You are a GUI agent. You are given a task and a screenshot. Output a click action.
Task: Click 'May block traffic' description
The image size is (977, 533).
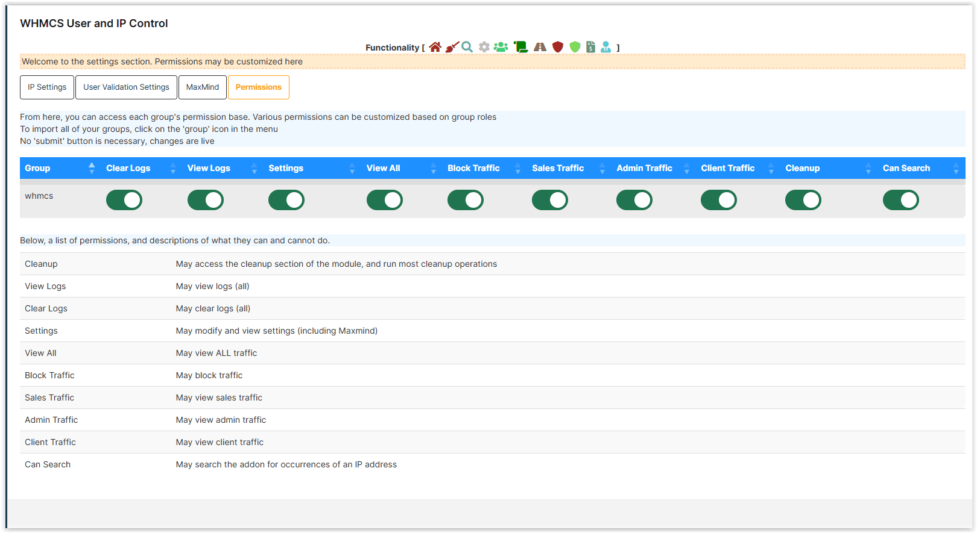[209, 375]
